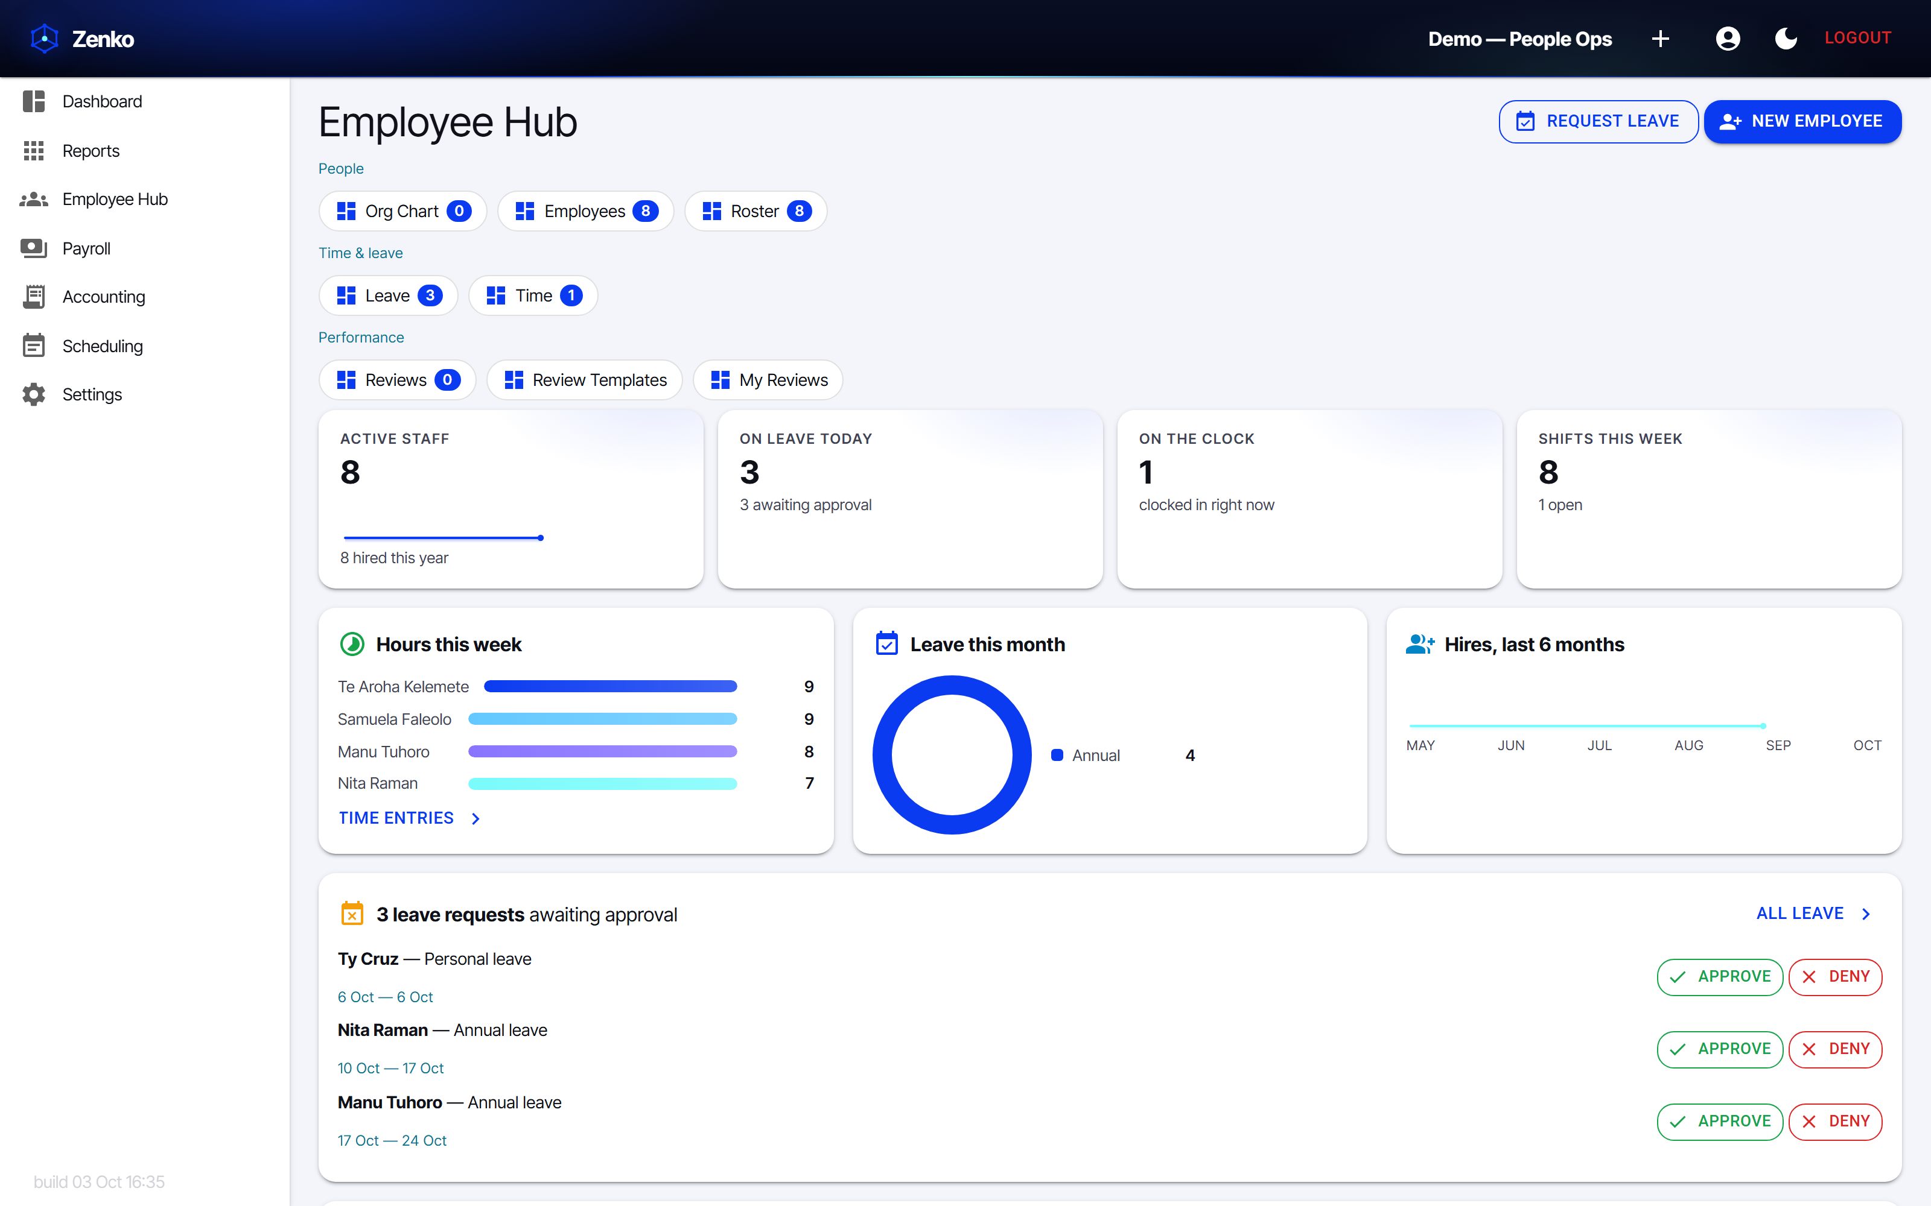Click the leave donut chart ring

pos(952,685)
